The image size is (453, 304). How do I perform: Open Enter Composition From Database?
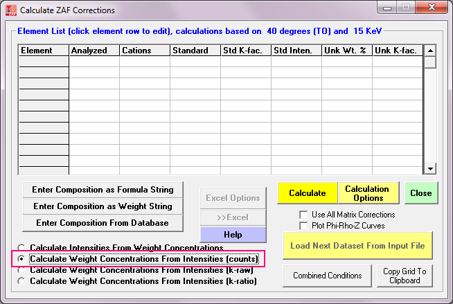(103, 223)
